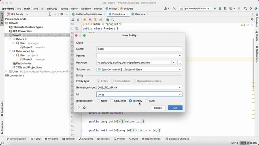This screenshot has height=145, width=259.
Task: Start debugging with the bug icon
Action: point(220,8)
